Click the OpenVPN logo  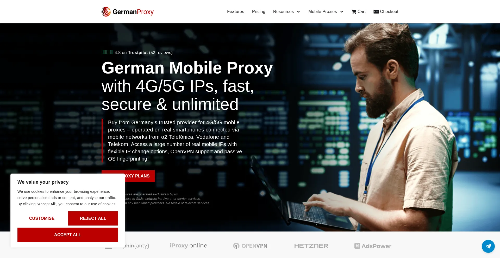click(250, 246)
